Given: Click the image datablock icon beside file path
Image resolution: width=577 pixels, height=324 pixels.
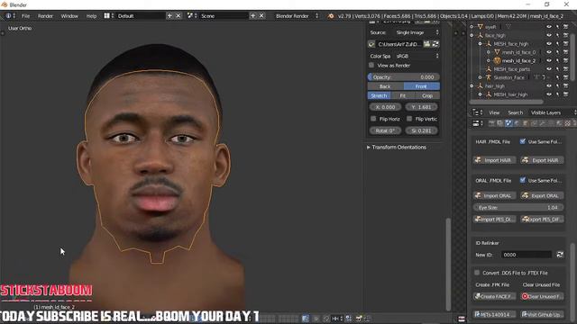Looking at the screenshot, I should click(371, 44).
